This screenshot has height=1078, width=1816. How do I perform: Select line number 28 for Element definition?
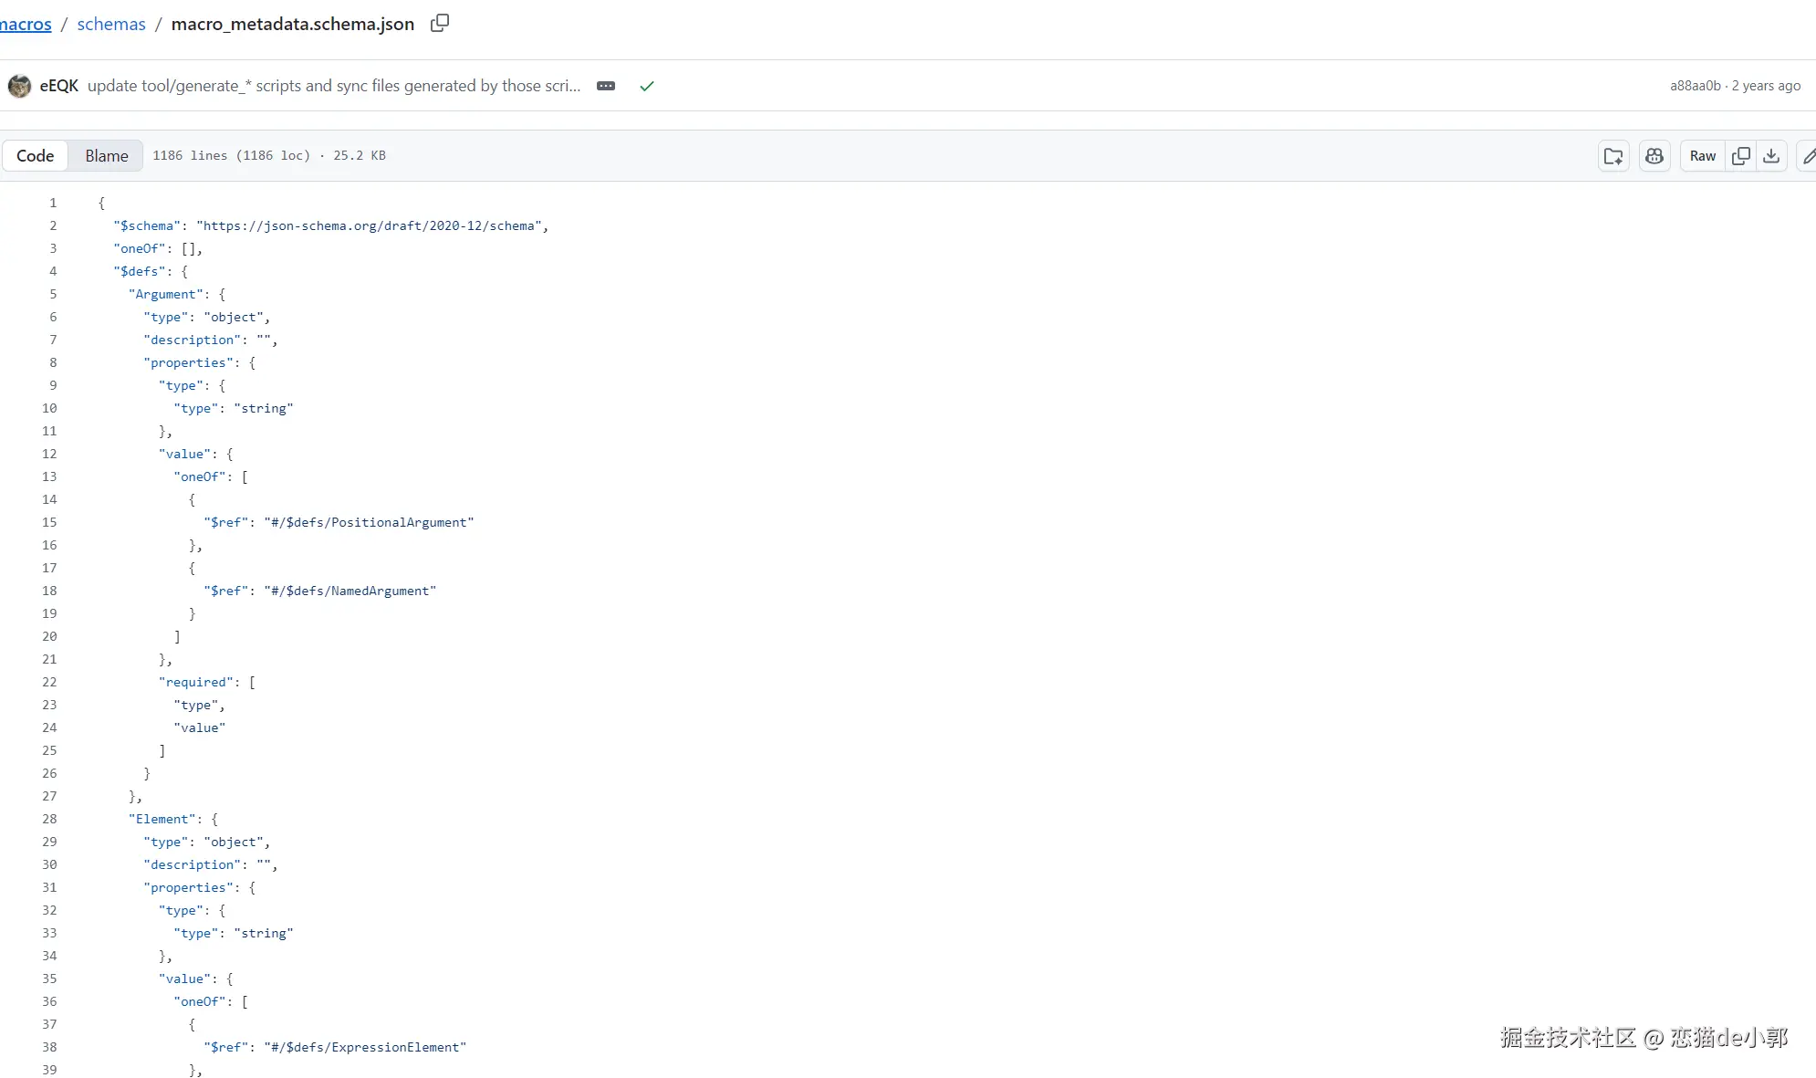(x=49, y=819)
